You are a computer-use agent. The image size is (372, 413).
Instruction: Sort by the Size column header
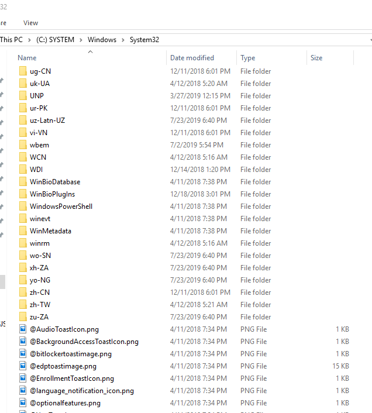click(x=316, y=58)
